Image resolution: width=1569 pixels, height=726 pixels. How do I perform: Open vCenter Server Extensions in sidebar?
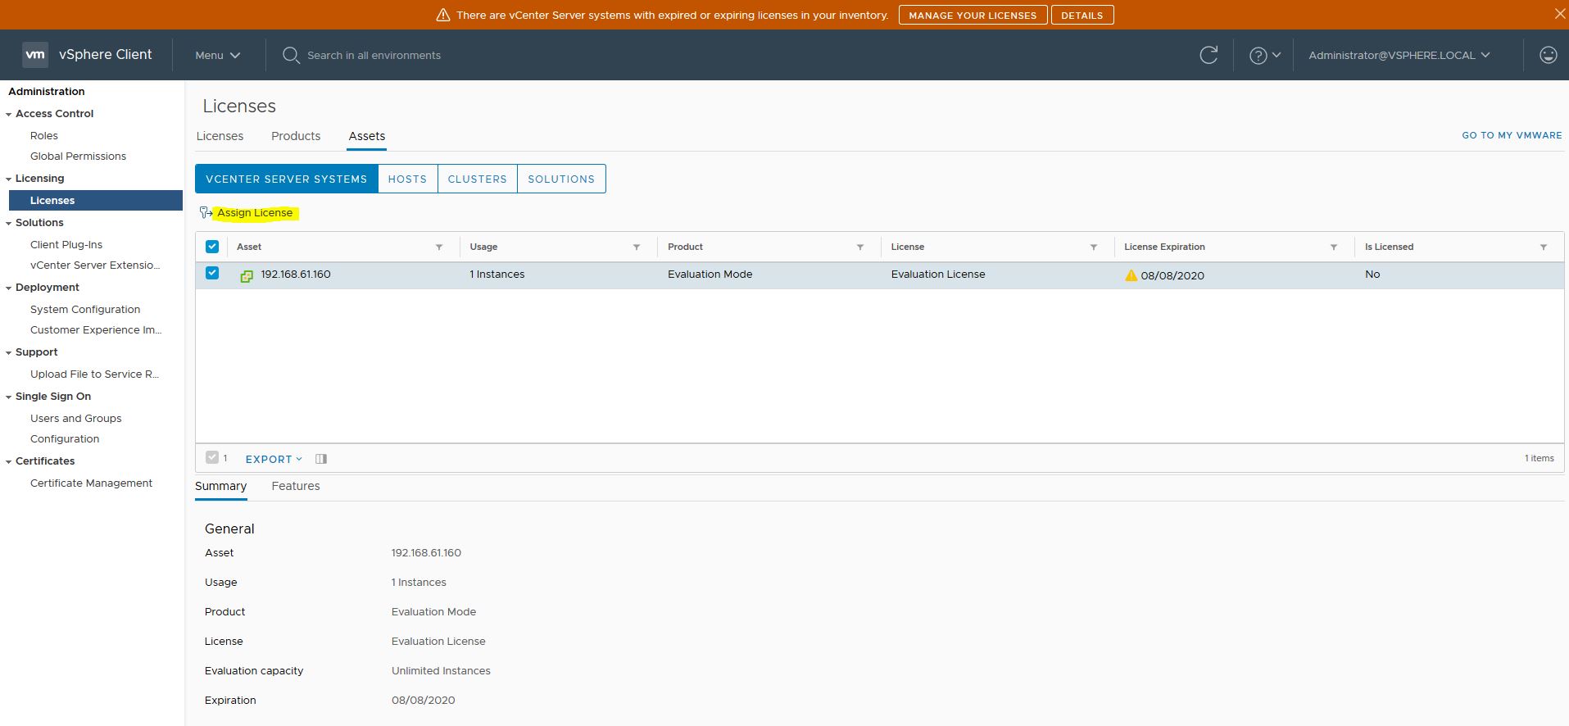[95, 265]
